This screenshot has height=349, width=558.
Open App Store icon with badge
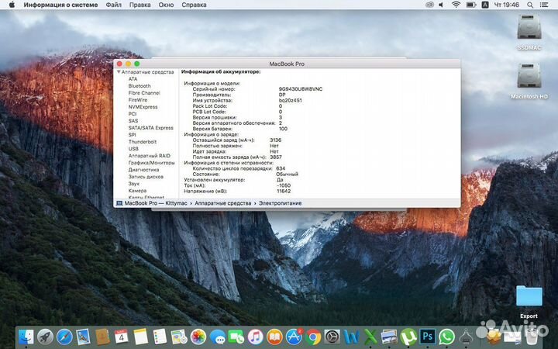click(294, 337)
